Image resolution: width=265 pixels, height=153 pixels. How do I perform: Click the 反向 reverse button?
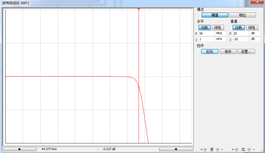point(210,52)
